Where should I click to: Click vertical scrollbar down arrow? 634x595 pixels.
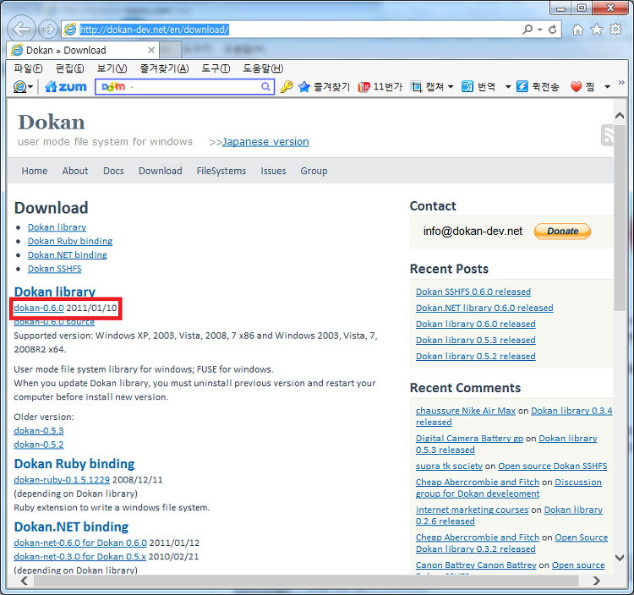coord(620,558)
